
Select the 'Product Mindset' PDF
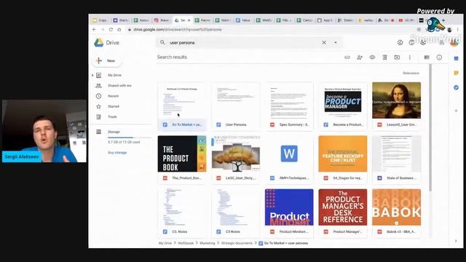click(x=289, y=213)
